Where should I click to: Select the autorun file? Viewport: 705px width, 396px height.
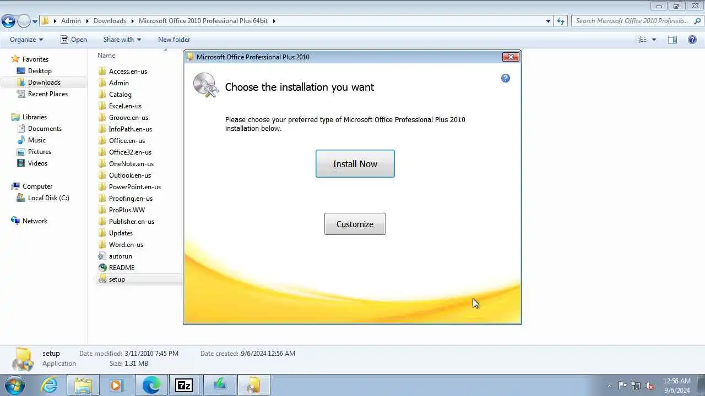[x=120, y=256]
